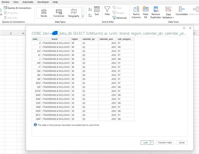Click the truncated preview notice text
This screenshot has width=199, height=154.
pos(68,125)
